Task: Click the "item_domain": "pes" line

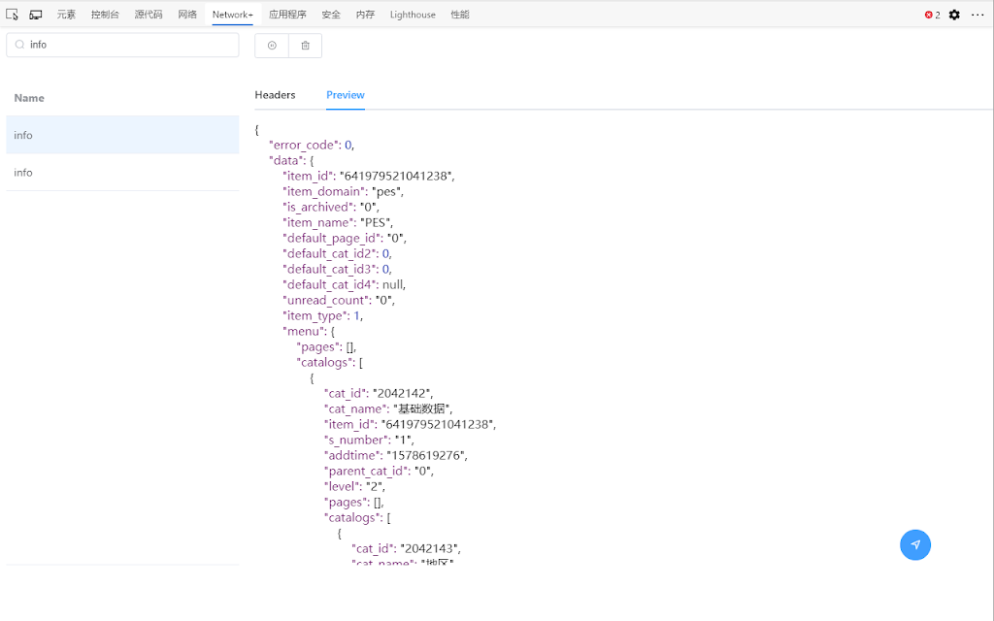Action: (343, 191)
